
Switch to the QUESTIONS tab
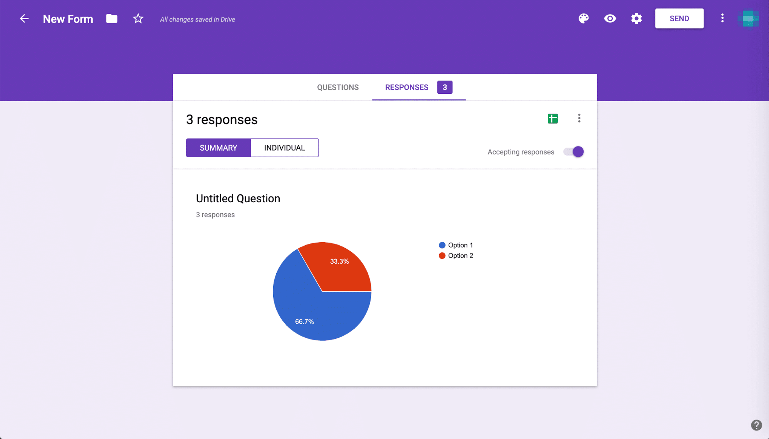tap(338, 87)
